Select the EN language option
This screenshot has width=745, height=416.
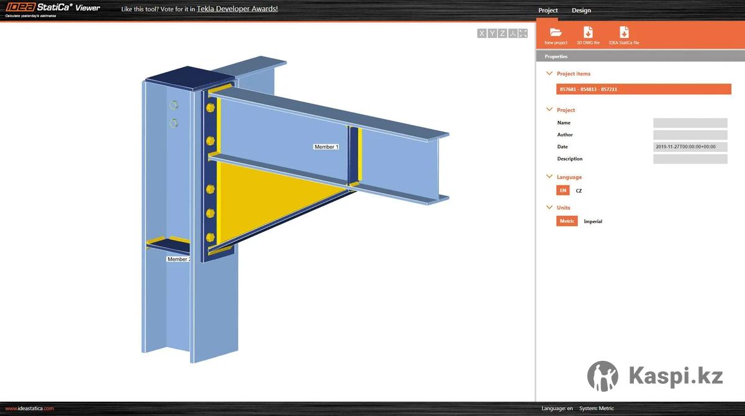point(562,191)
